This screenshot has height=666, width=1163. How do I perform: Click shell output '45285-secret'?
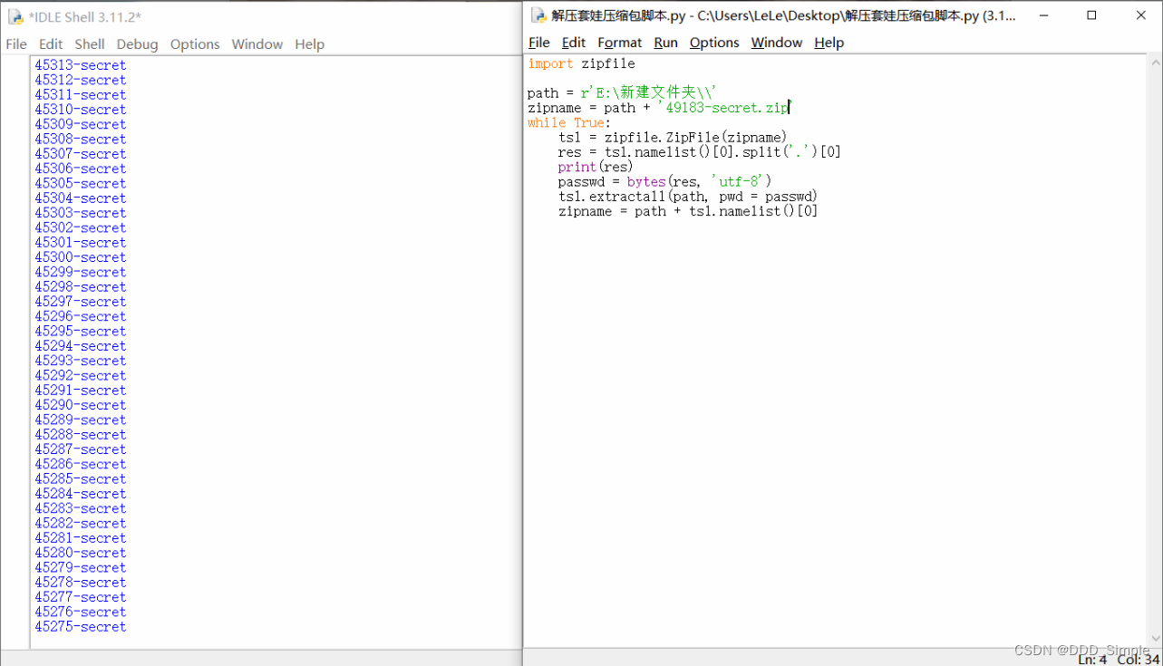coord(81,478)
